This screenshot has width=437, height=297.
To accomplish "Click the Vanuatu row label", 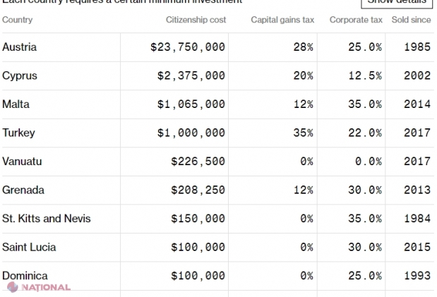I will pyautogui.click(x=22, y=162).
